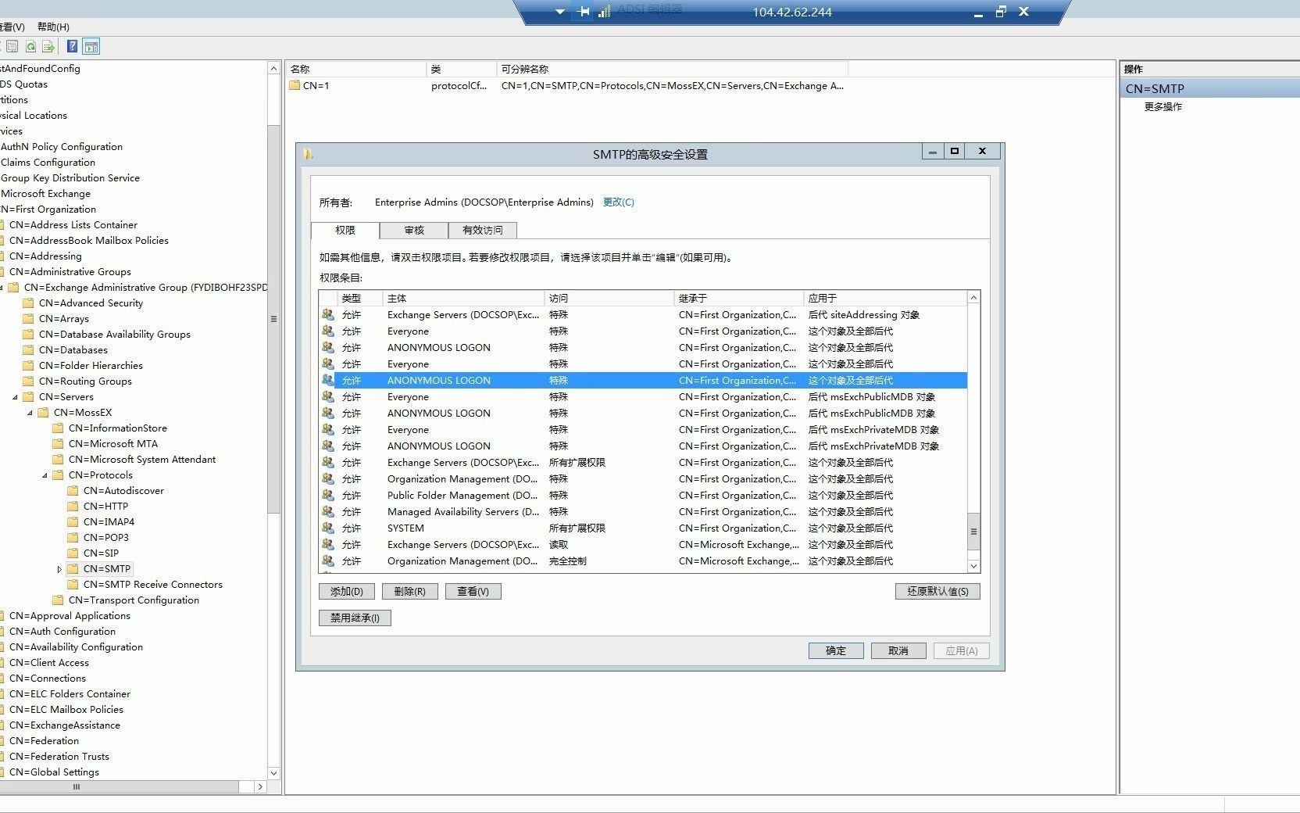The height and width of the screenshot is (813, 1300).
Task: Click 更多操作 in the actions pane
Action: (x=1162, y=106)
